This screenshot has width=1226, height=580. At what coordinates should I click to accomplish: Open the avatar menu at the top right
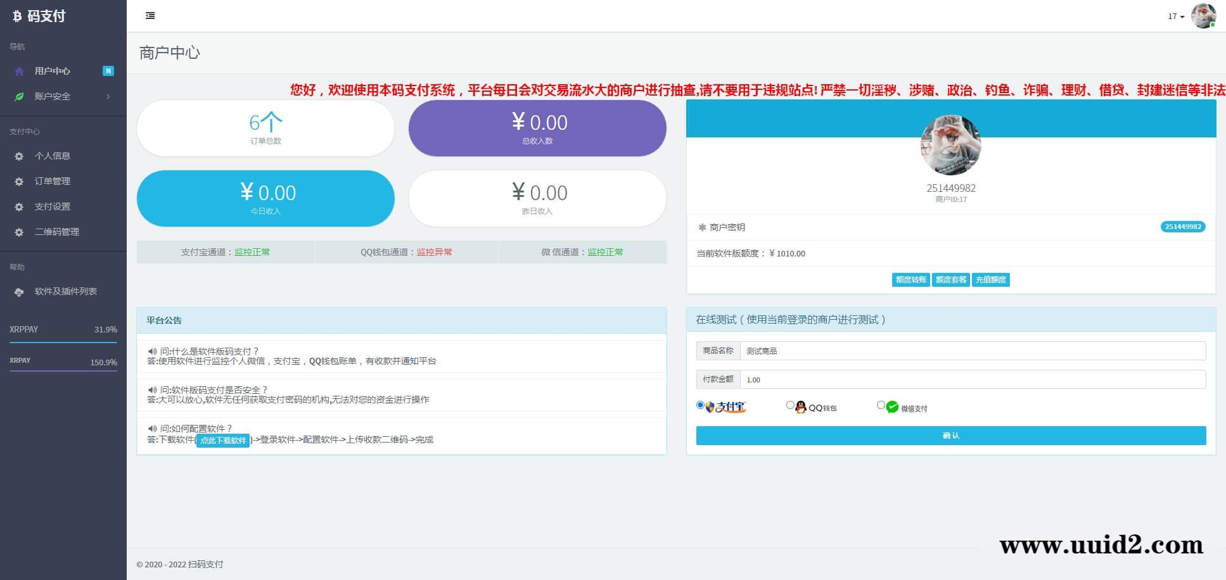(1203, 16)
